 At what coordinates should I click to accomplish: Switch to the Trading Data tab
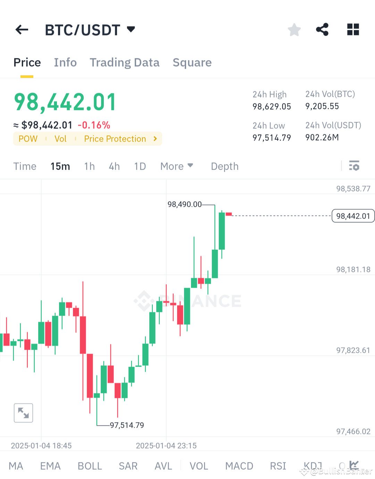point(125,63)
